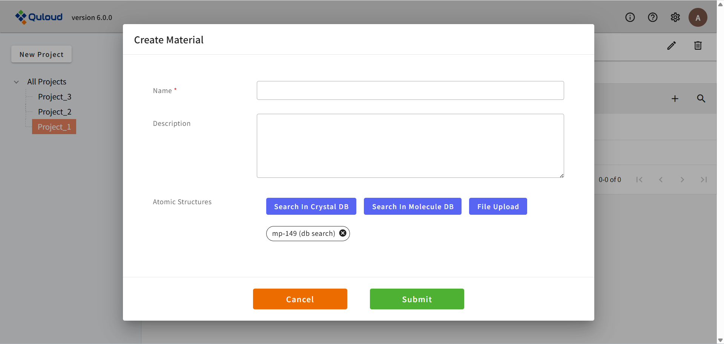This screenshot has width=724, height=344.
Task: Collapse the All Projects tree
Action: pos(17,82)
